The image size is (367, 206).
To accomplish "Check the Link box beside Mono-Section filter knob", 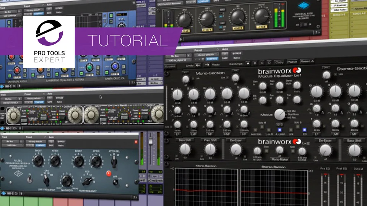I will click(193, 79).
